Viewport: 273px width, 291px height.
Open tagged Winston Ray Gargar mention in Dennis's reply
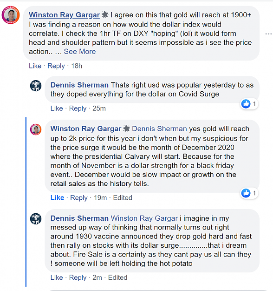click(144, 218)
